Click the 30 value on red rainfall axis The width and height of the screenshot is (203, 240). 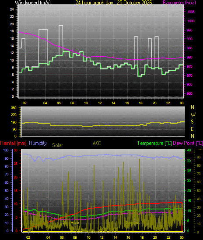pyautogui.click(x=16, y=150)
